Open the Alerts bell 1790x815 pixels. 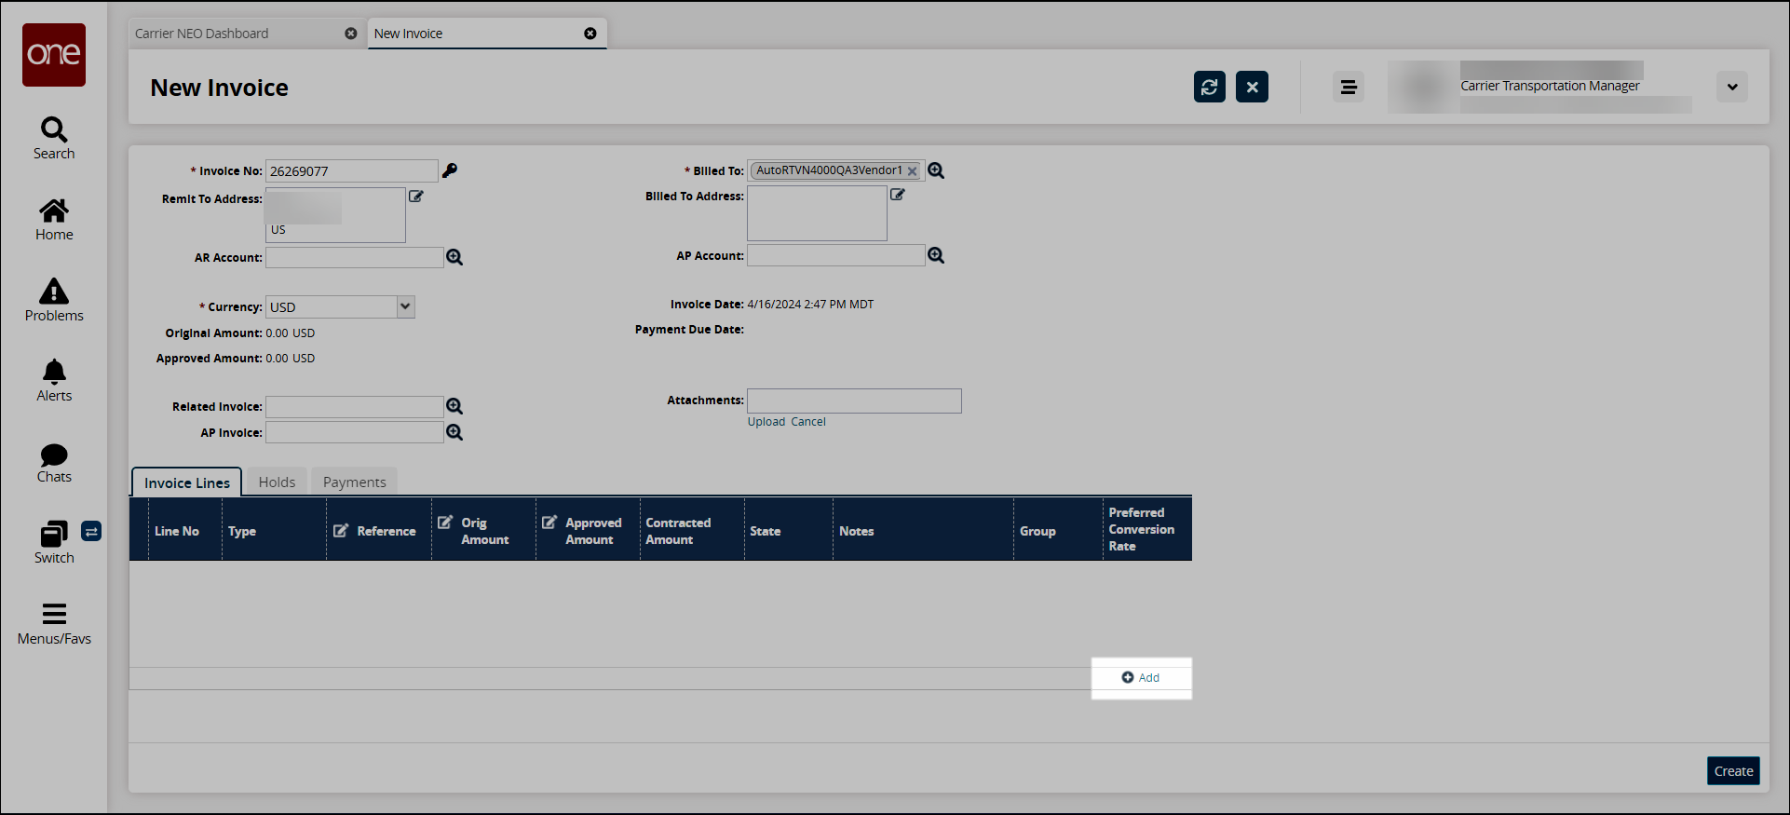coord(54,381)
